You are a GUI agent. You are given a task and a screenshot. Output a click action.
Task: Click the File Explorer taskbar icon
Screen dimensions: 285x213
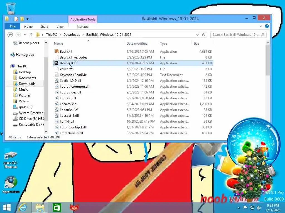(40, 207)
